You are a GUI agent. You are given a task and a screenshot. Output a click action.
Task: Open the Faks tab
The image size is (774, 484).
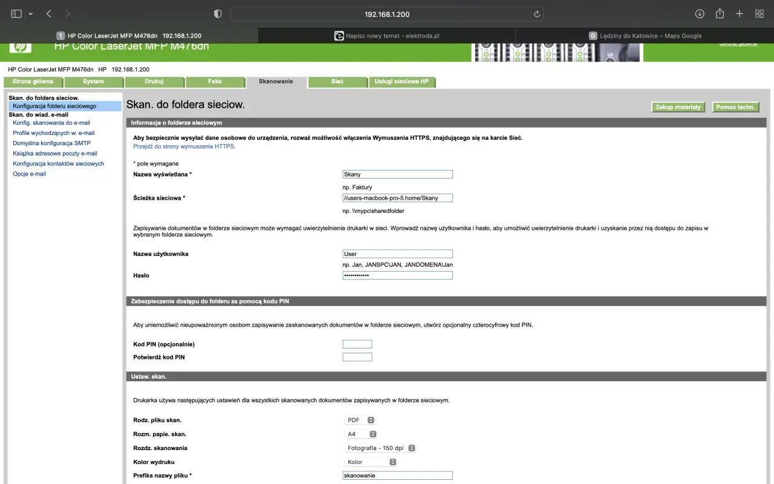point(215,82)
